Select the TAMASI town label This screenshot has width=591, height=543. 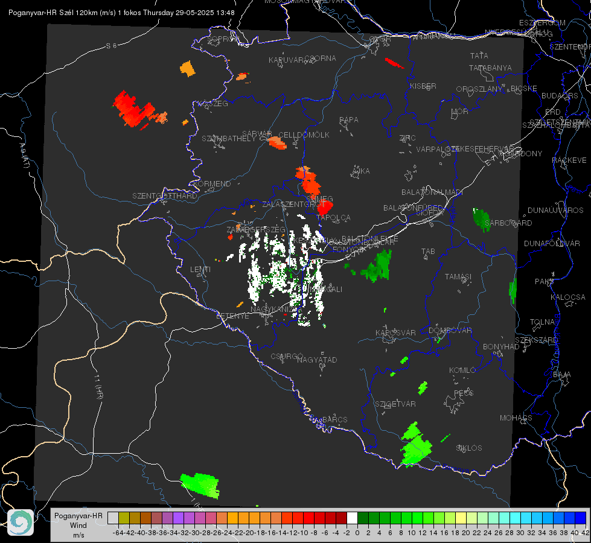click(458, 276)
